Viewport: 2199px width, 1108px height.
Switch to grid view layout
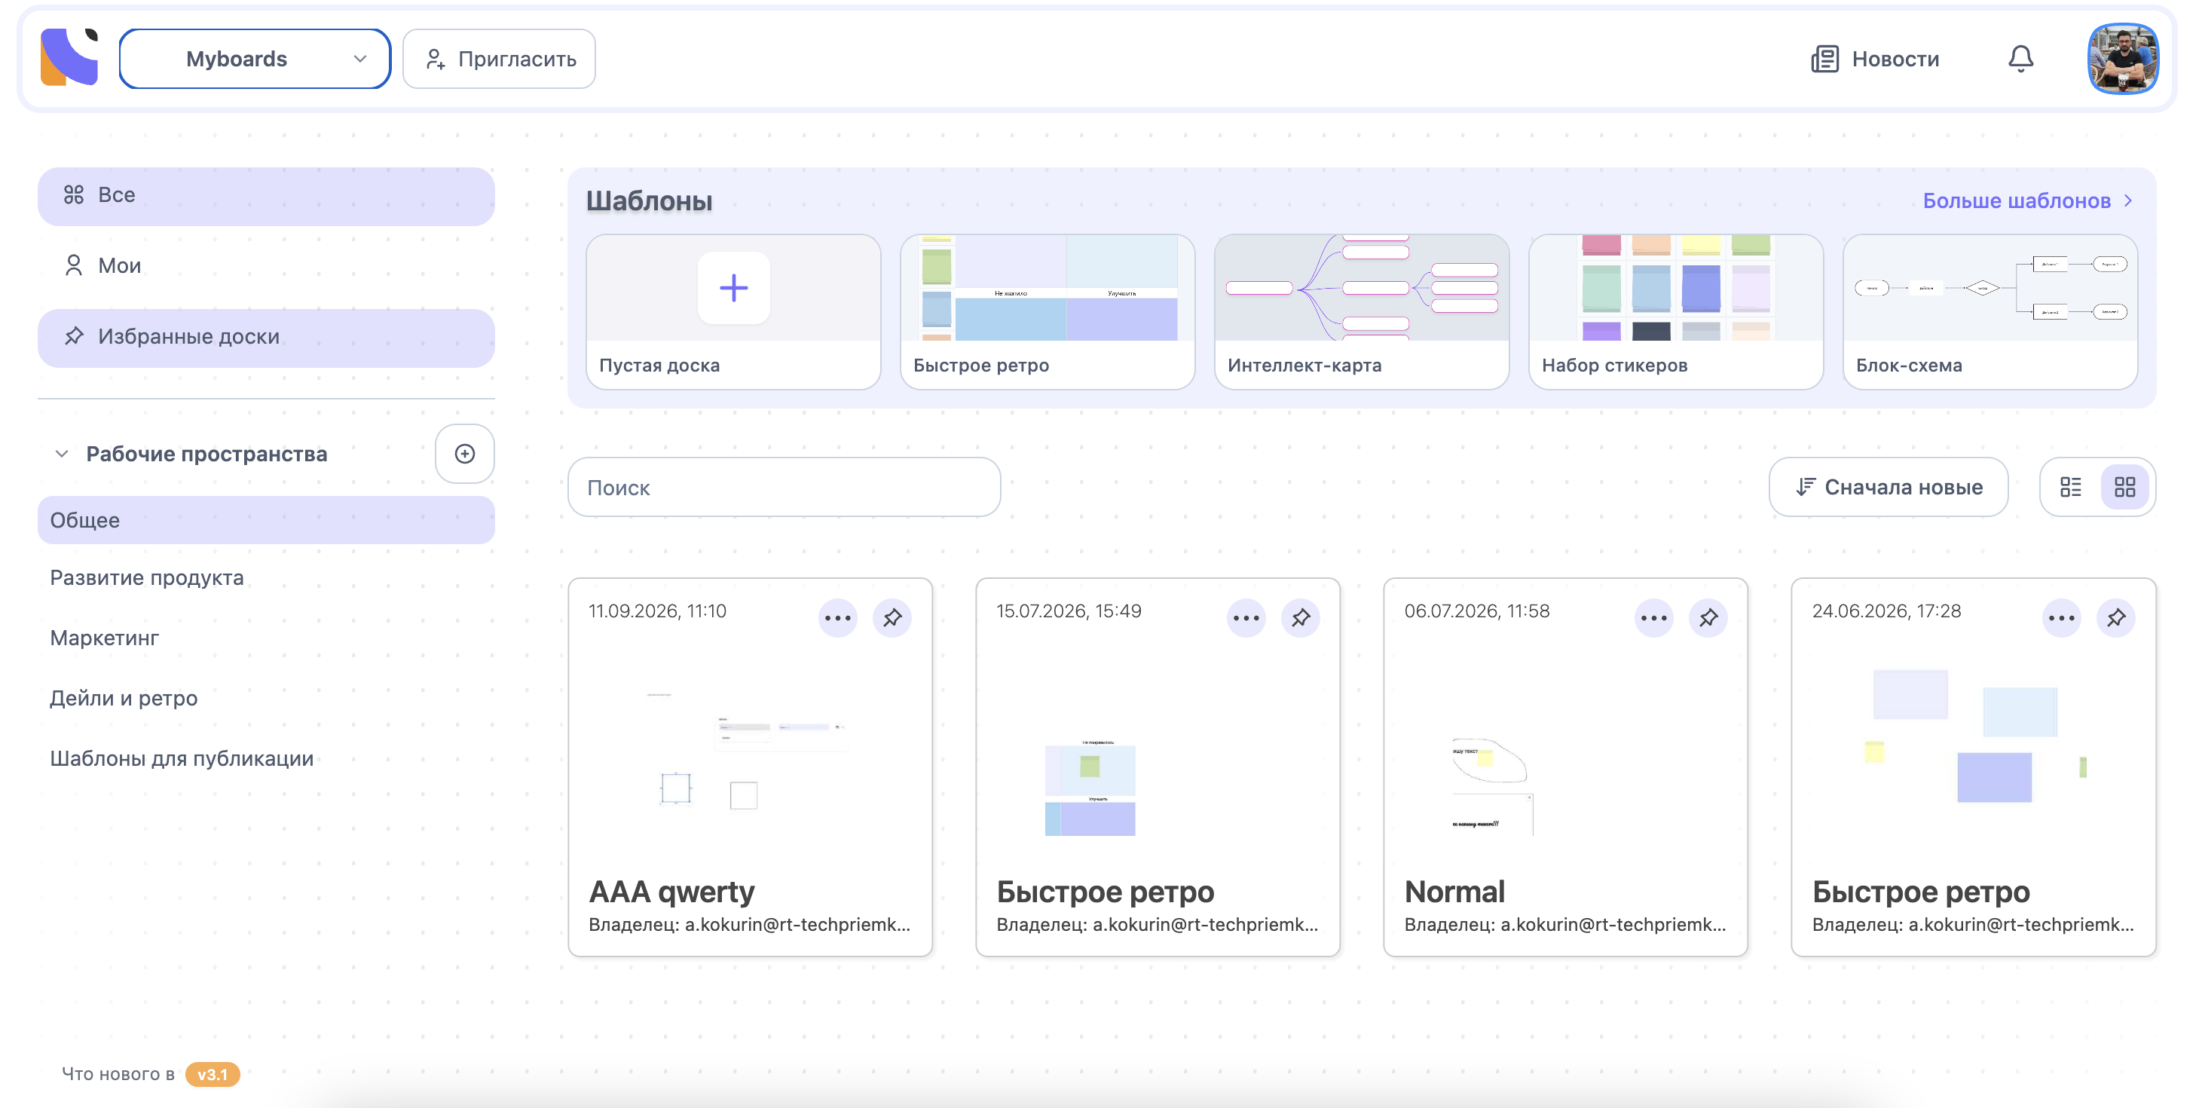click(2124, 487)
